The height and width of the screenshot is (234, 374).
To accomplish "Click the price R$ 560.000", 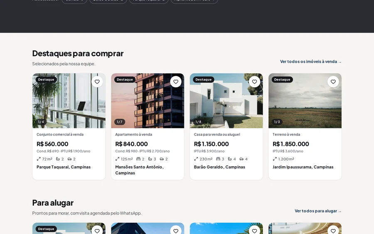I will [52, 144].
